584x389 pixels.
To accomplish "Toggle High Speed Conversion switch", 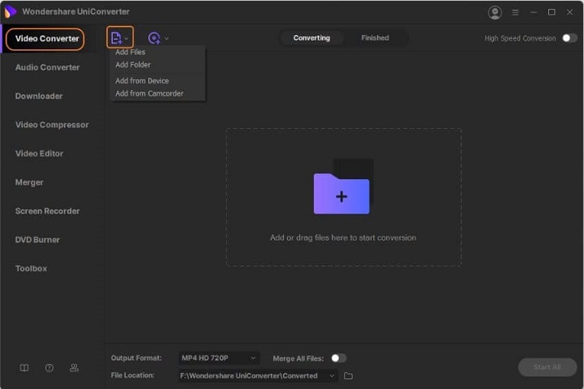I will coord(569,38).
